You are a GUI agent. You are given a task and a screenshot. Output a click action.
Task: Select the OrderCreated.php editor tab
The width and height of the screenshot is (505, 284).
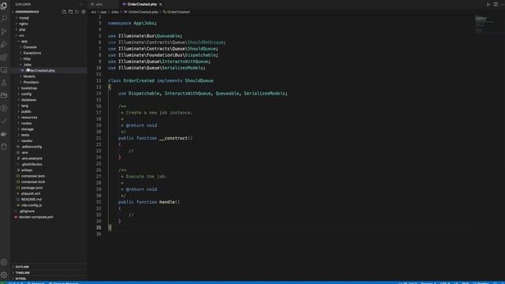(142, 4)
